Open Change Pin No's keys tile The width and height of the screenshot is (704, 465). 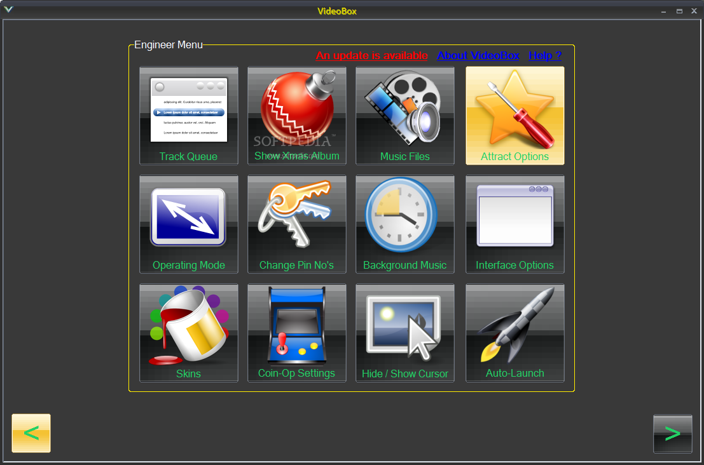pyautogui.click(x=297, y=224)
